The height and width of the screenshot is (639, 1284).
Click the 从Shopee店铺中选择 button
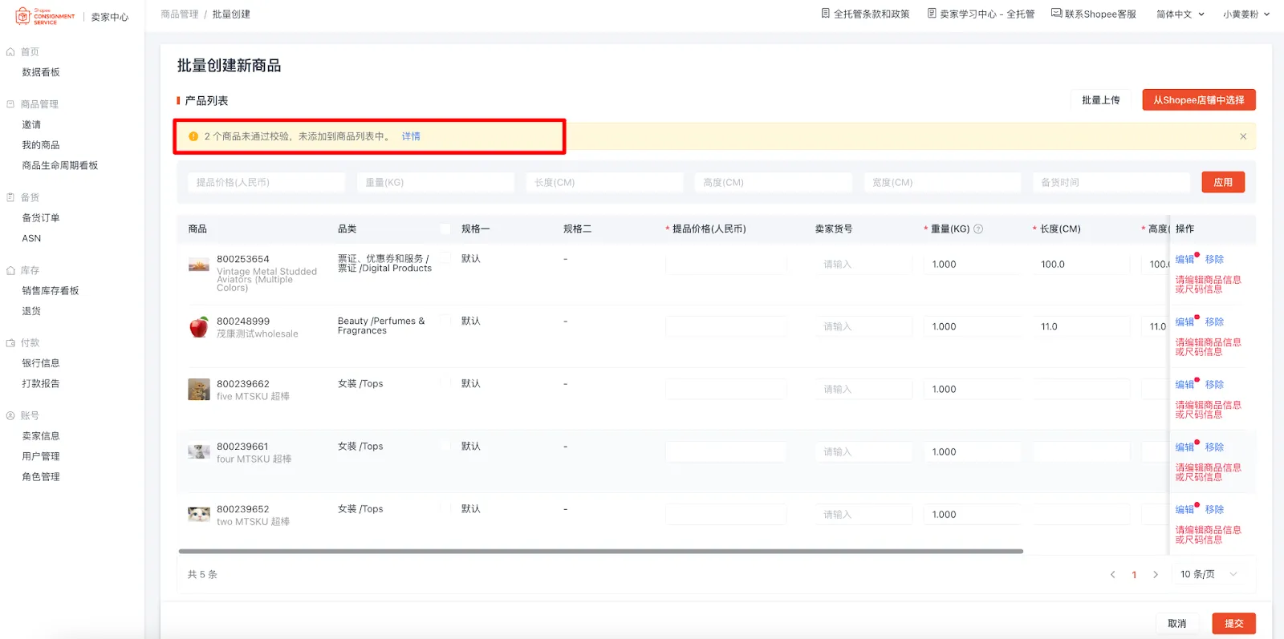[x=1199, y=100]
